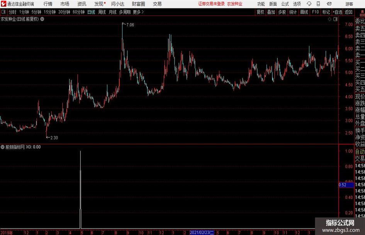
Task: Click the XG signal spike in indicator panel
Action: point(81,189)
